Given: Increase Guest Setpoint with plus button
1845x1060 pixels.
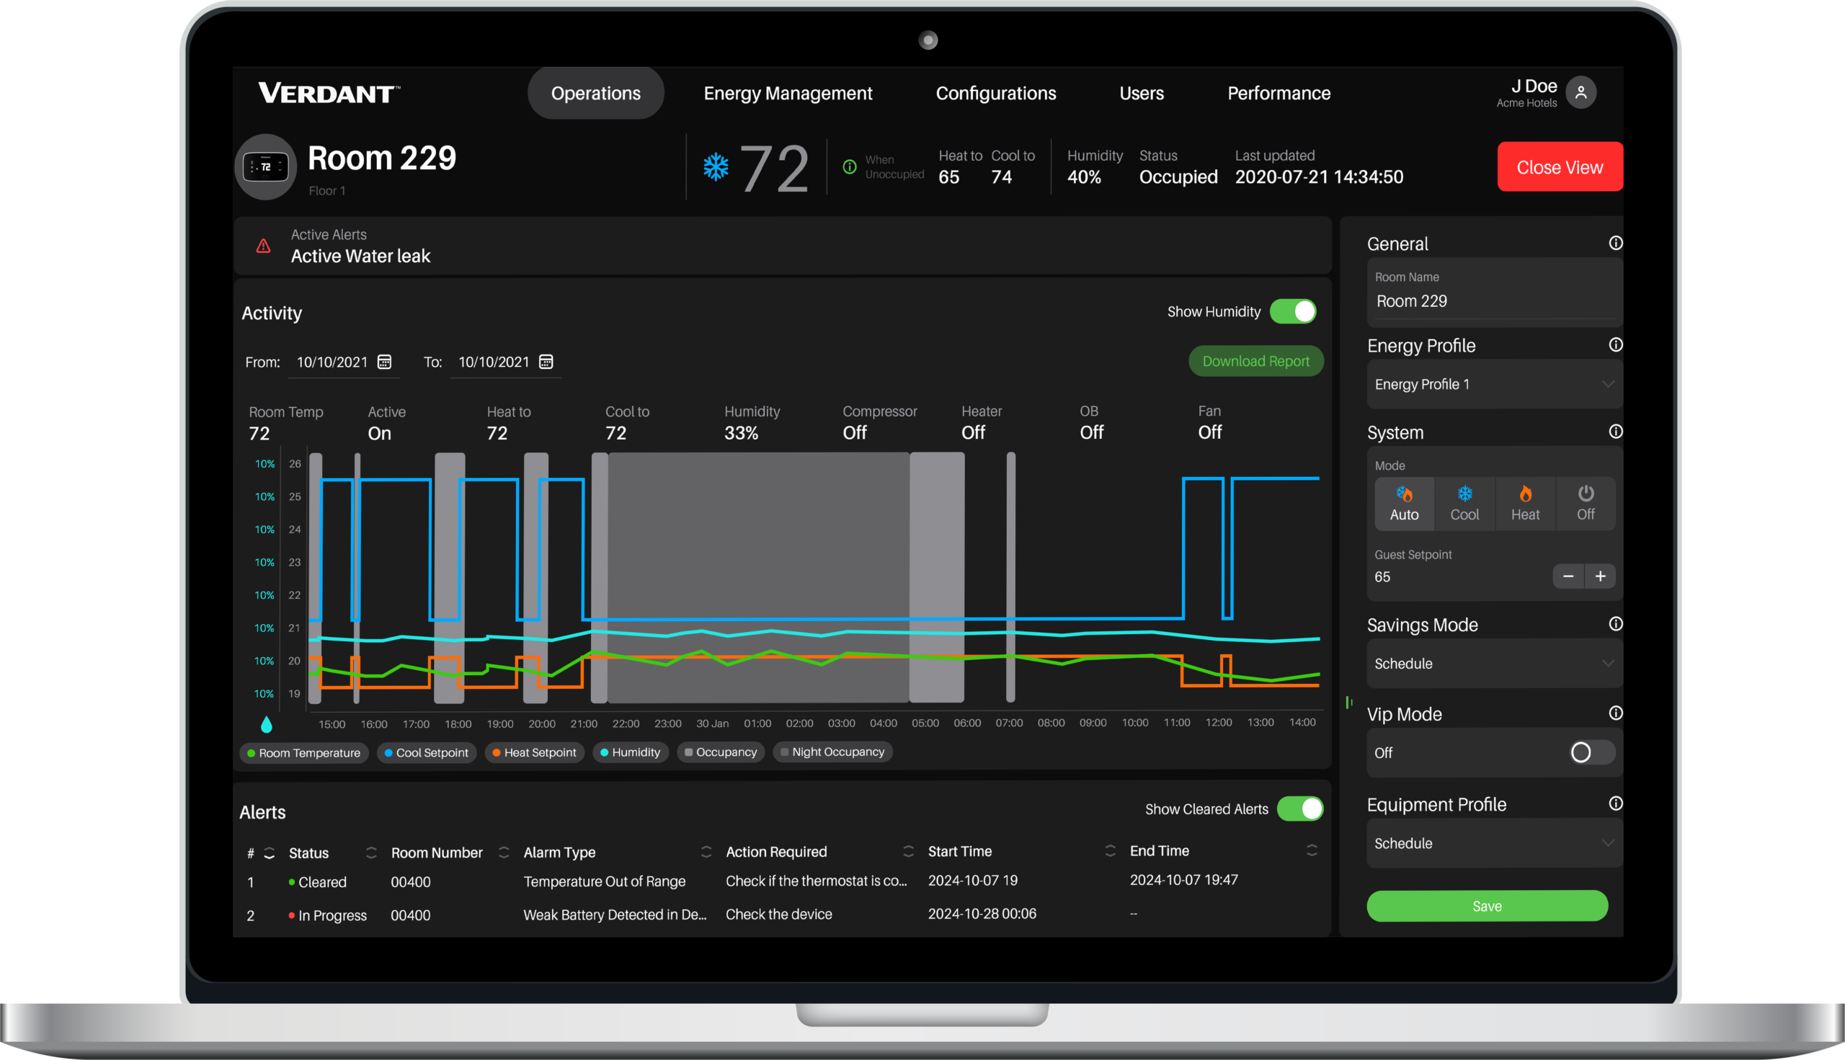Looking at the screenshot, I should pos(1601,576).
